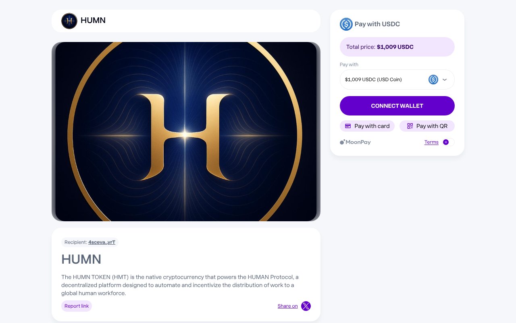Click the X icon next to Share on
Screen dimensions: 516x323
(306, 306)
